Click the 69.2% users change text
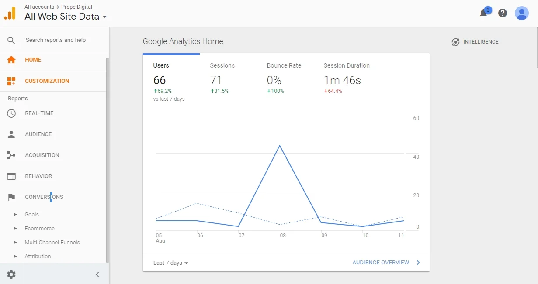The width and height of the screenshot is (538, 284). (163, 91)
